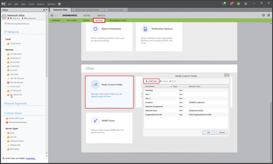Click the star icon in Views header
273x164 pixels.
(44, 10)
